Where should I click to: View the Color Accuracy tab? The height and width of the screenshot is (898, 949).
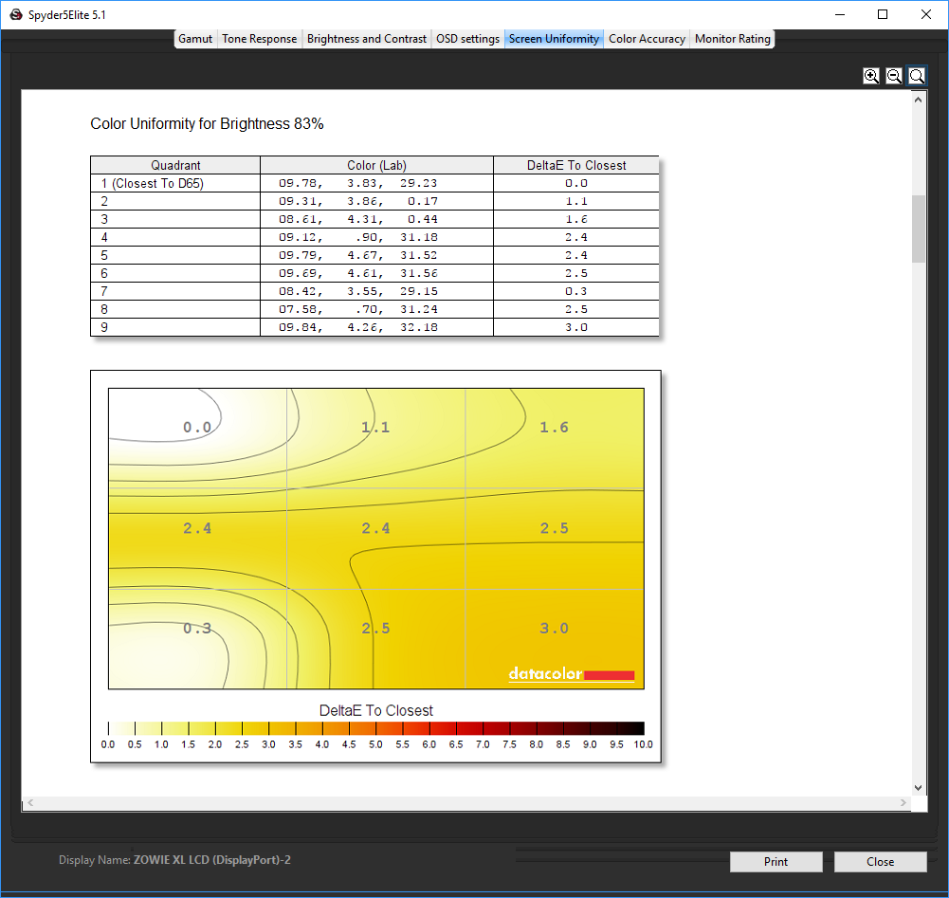[x=647, y=39]
